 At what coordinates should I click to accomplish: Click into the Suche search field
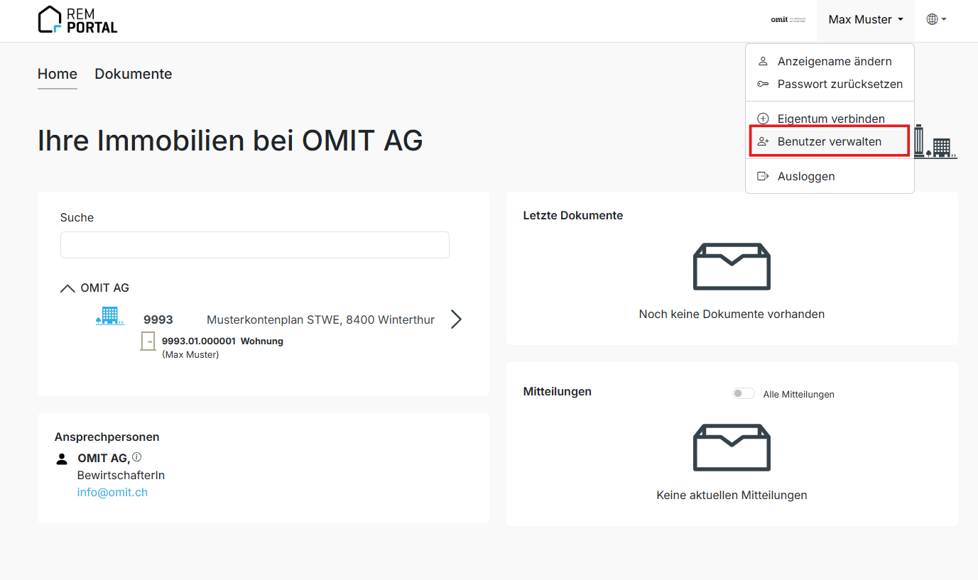[254, 245]
